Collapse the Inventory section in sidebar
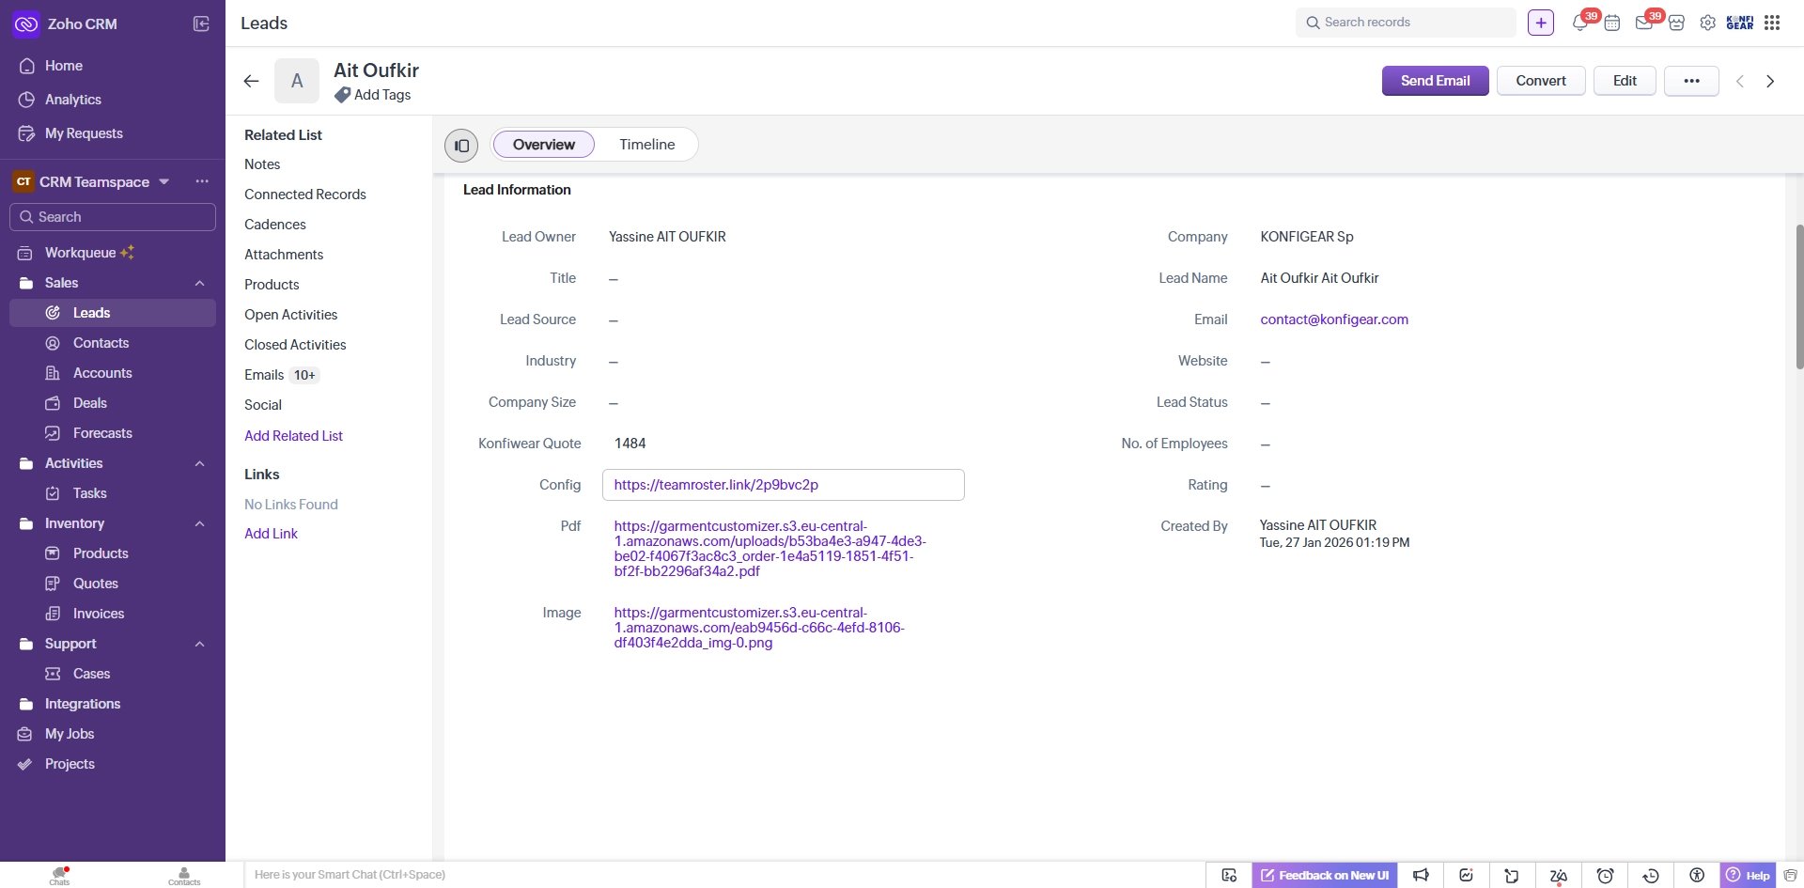Image resolution: width=1804 pixels, height=888 pixels. [199, 523]
